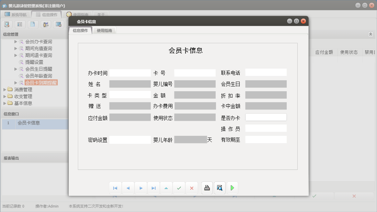Expand the 消费管理 folder
Screen dimensions: 377x212
5,90
